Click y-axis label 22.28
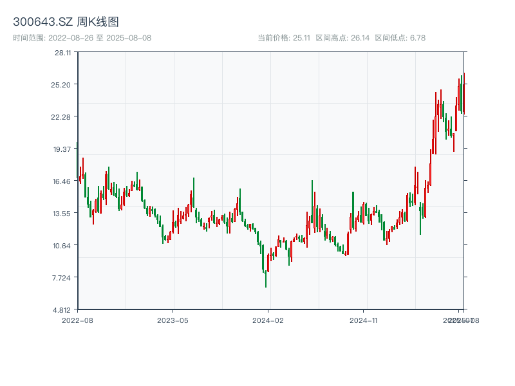Viewport: 515px width, 386px height. (x=61, y=117)
